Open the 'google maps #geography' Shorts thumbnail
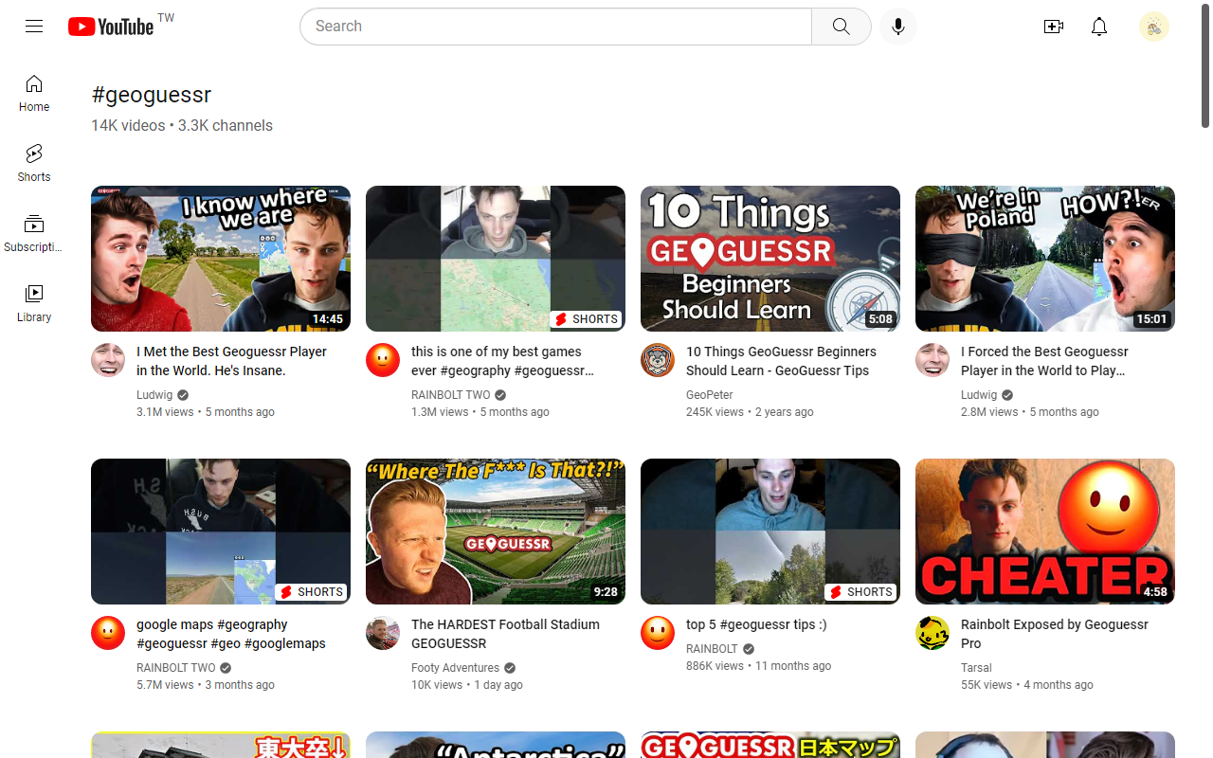The width and height of the screenshot is (1213, 758). pyautogui.click(x=221, y=532)
